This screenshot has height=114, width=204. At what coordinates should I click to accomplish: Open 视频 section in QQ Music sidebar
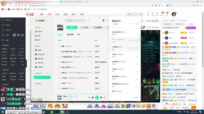tap(38, 36)
